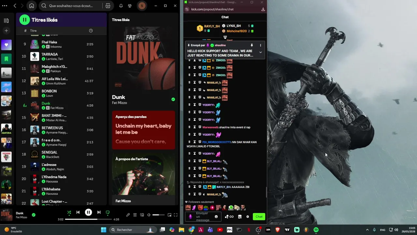
Task: Open the Liked Songs heart playlist in sidebar
Action: (6, 45)
